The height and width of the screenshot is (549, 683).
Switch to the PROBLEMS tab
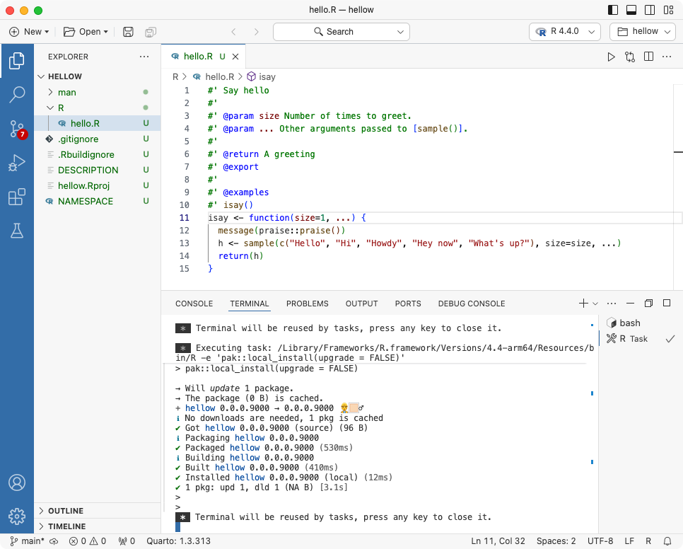click(x=307, y=304)
